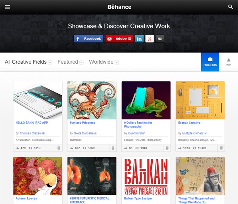
Task: Open Sveta Dorosheva's profile link
Action: click(x=85, y=133)
